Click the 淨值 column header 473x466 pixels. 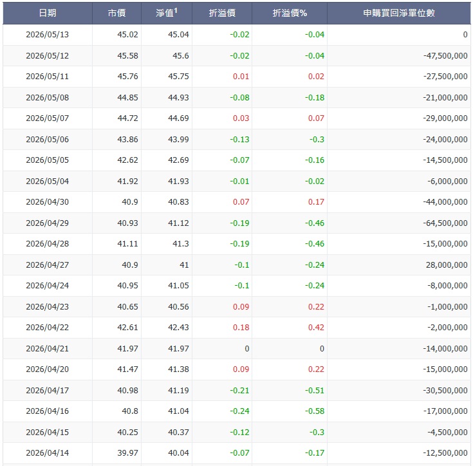pos(167,13)
